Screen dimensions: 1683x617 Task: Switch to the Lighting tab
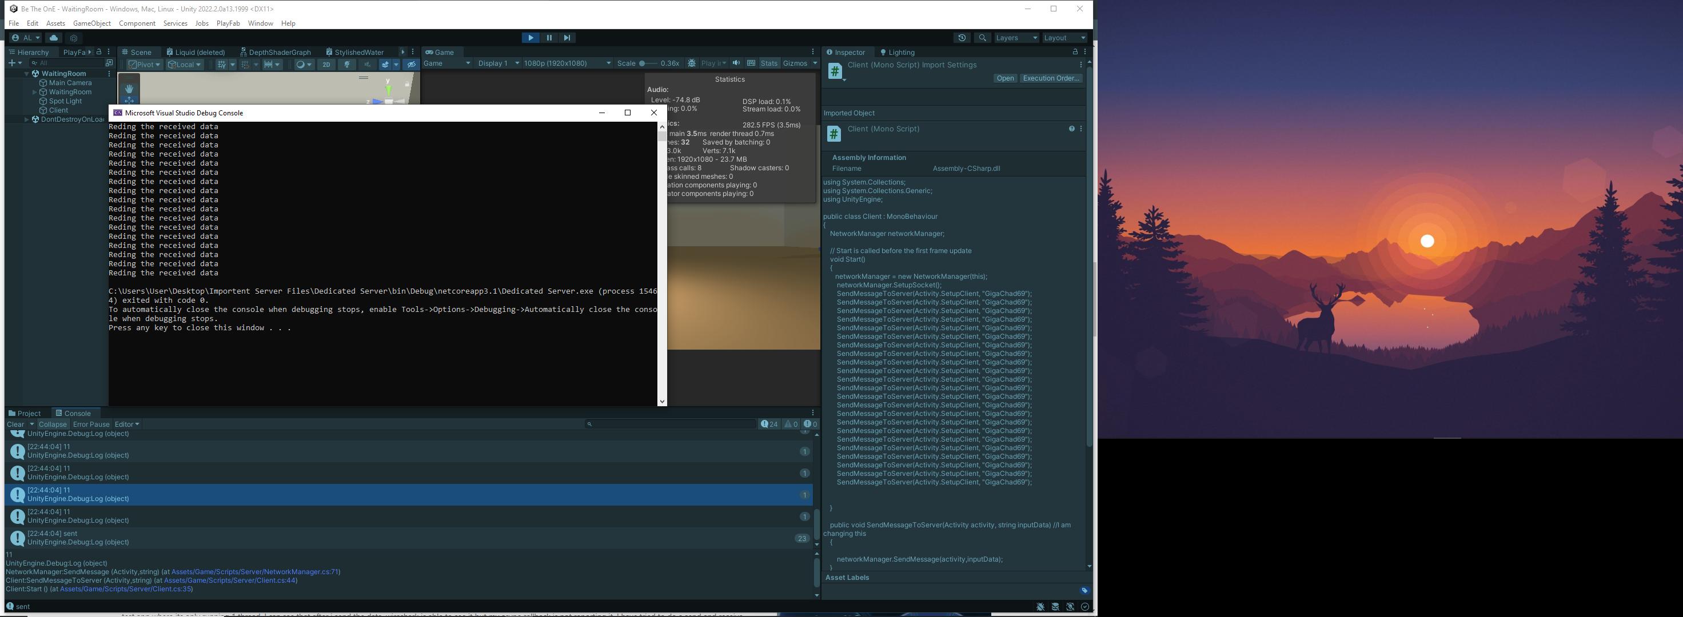pyautogui.click(x=897, y=52)
